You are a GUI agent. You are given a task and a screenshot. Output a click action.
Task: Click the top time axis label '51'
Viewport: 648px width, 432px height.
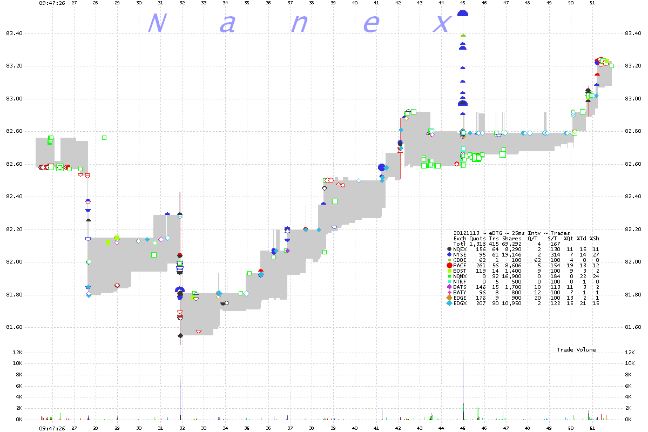click(592, 3)
